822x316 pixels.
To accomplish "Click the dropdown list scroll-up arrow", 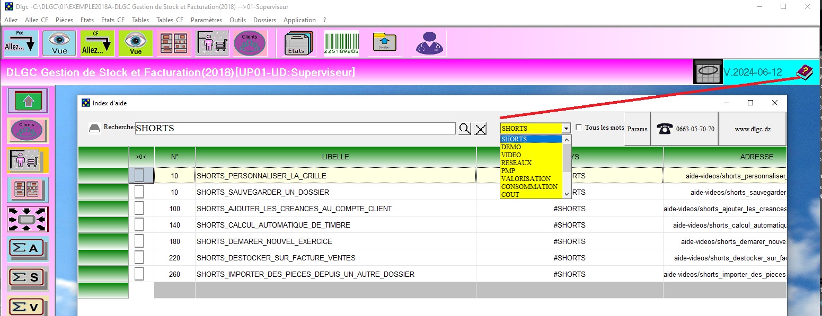I will click(x=567, y=140).
